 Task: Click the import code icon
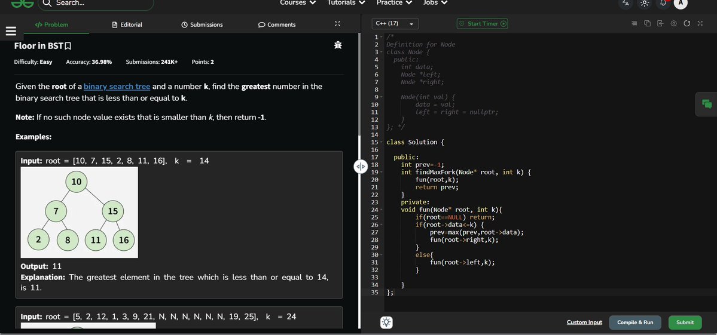click(x=660, y=23)
